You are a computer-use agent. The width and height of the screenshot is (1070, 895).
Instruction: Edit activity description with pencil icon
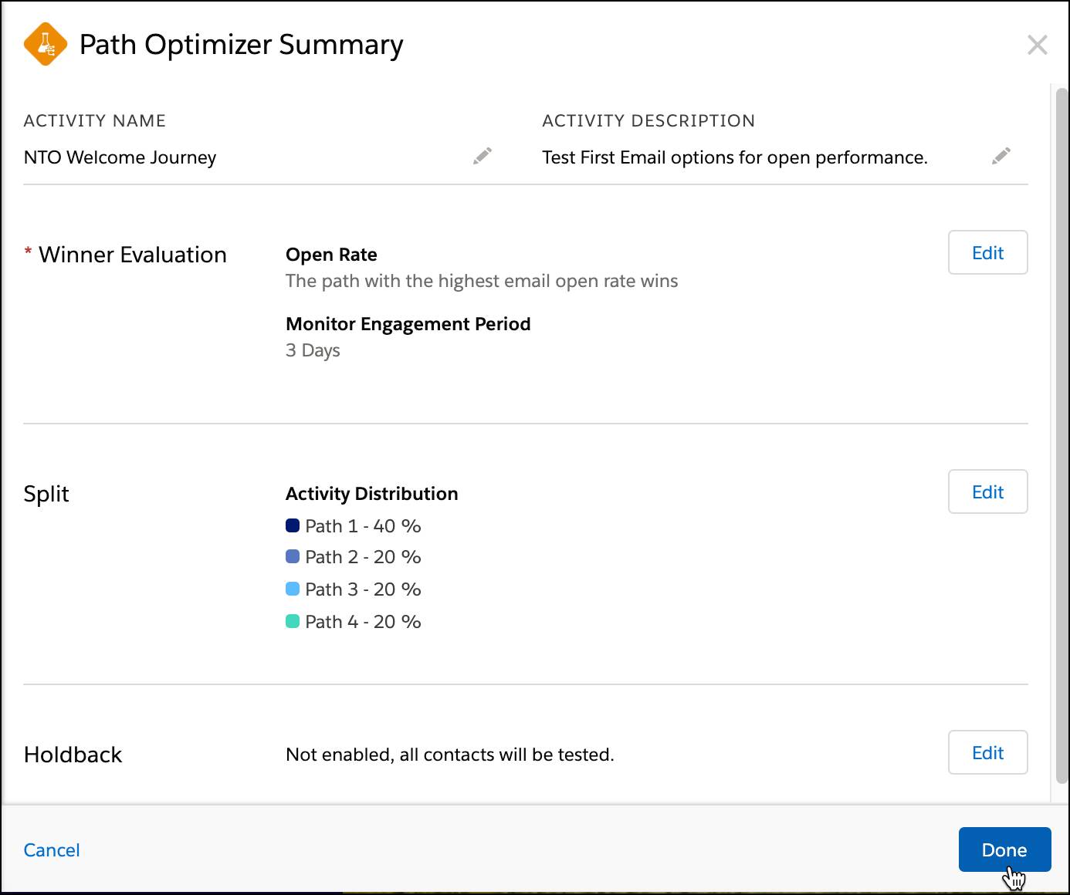(x=1001, y=157)
